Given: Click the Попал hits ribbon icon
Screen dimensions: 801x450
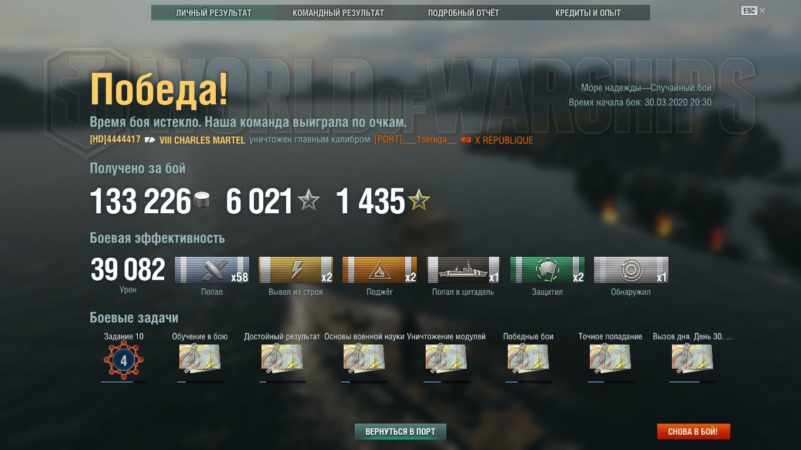Looking at the screenshot, I should (212, 270).
